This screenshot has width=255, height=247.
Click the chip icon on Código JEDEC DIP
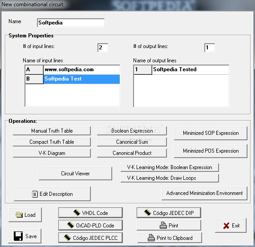[x=147, y=213]
